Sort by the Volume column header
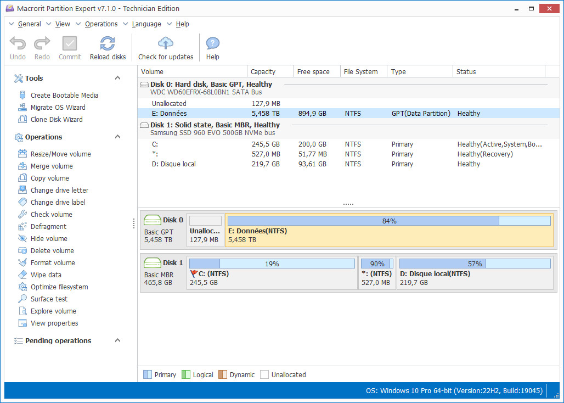Image resolution: width=564 pixels, height=403 pixels. tap(193, 71)
